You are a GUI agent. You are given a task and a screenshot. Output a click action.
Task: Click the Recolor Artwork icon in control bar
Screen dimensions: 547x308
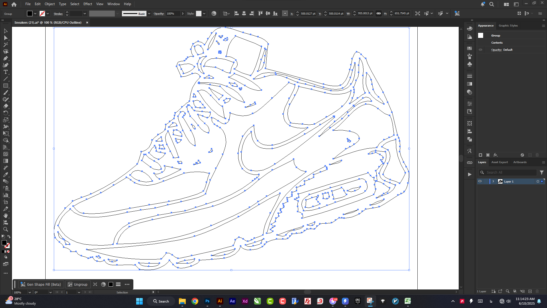214,13
